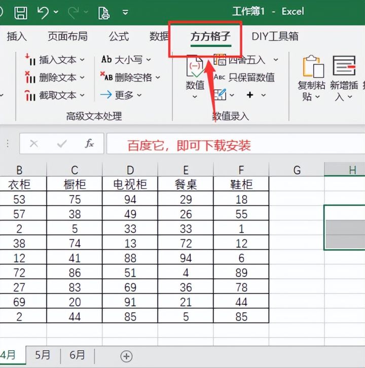Click the 鞋柜 header cell

coord(241,184)
